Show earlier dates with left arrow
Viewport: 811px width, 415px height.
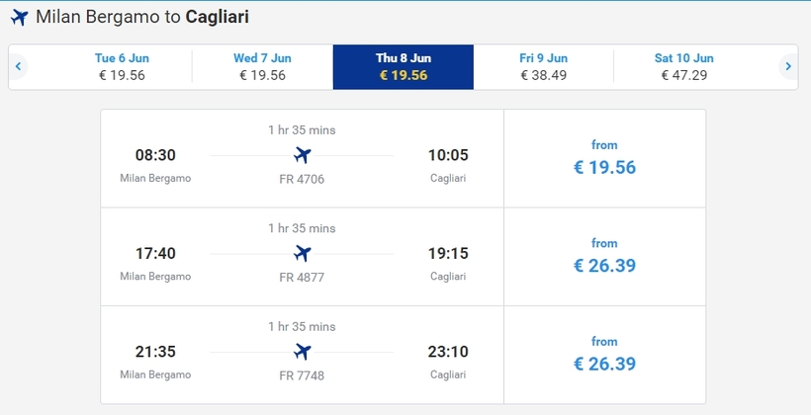[18, 66]
